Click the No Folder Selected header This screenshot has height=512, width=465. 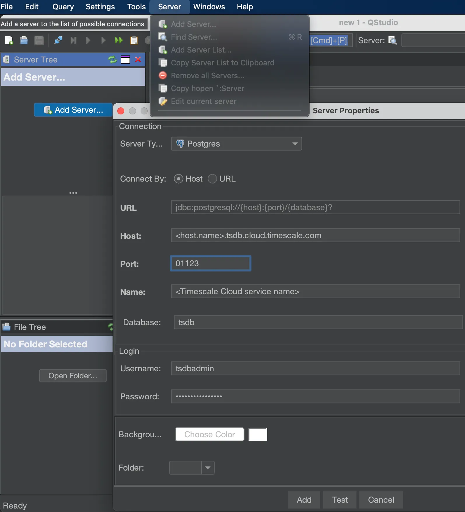point(57,344)
